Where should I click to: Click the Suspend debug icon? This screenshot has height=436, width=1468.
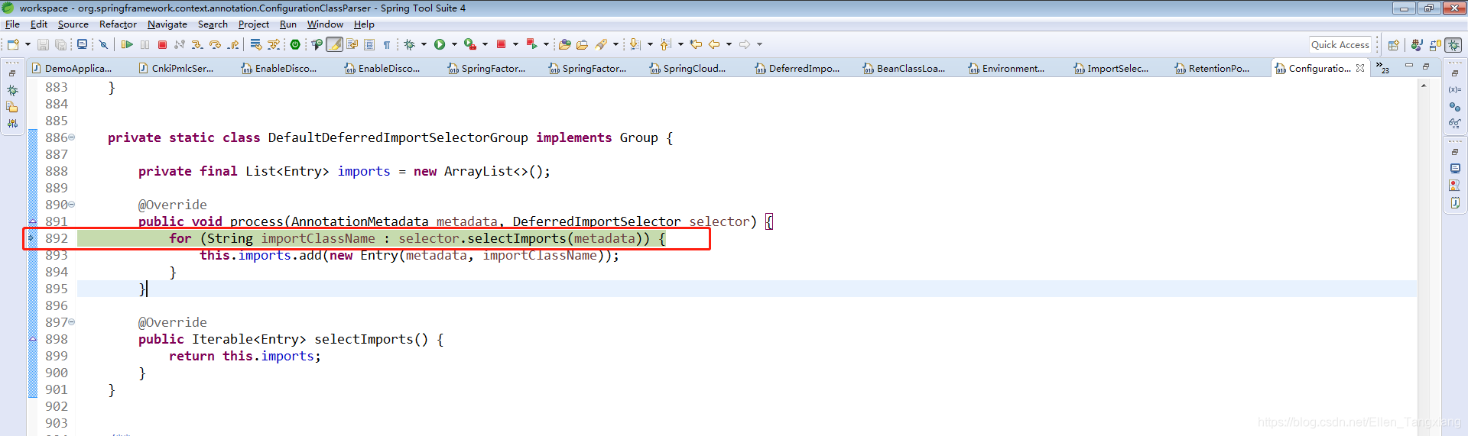[145, 44]
